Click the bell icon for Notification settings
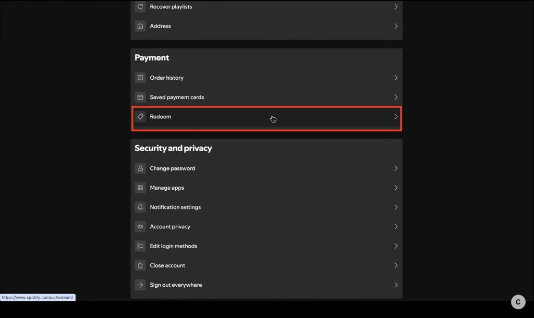 click(x=140, y=207)
